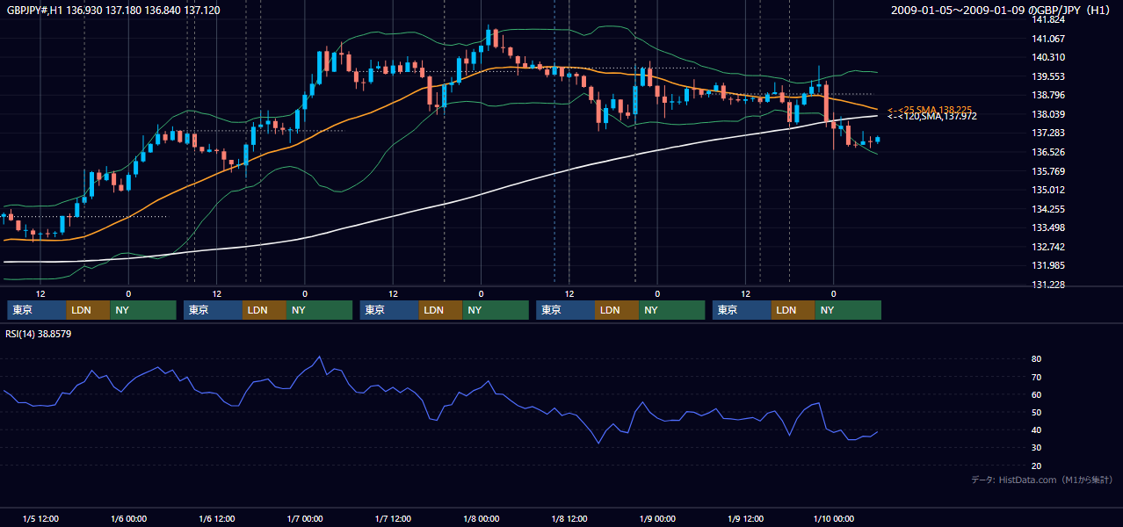Click price axis value 137.283
This screenshot has height=527, width=1123.
(1048, 133)
